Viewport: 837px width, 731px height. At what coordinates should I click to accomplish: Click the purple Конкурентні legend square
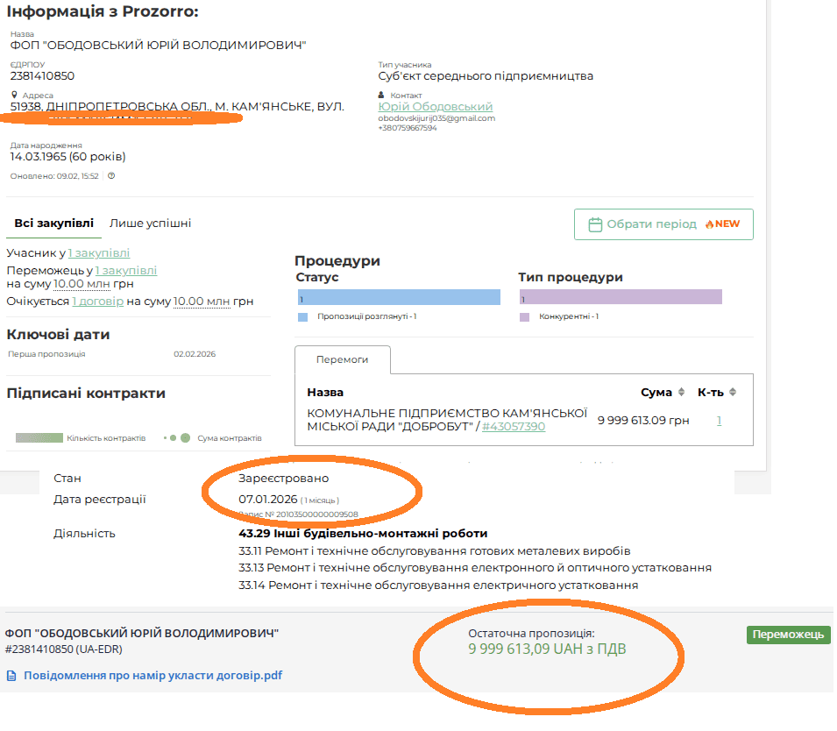click(524, 316)
